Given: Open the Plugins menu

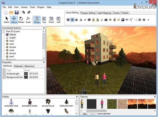Looking at the screenshot, I should pyautogui.click(x=41, y=7).
